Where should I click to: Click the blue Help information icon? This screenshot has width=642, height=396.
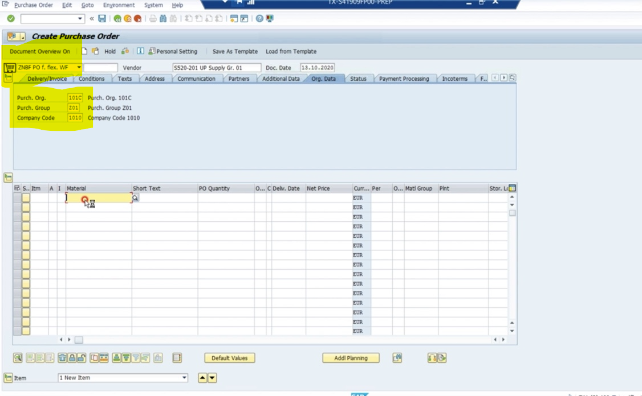pos(140,51)
